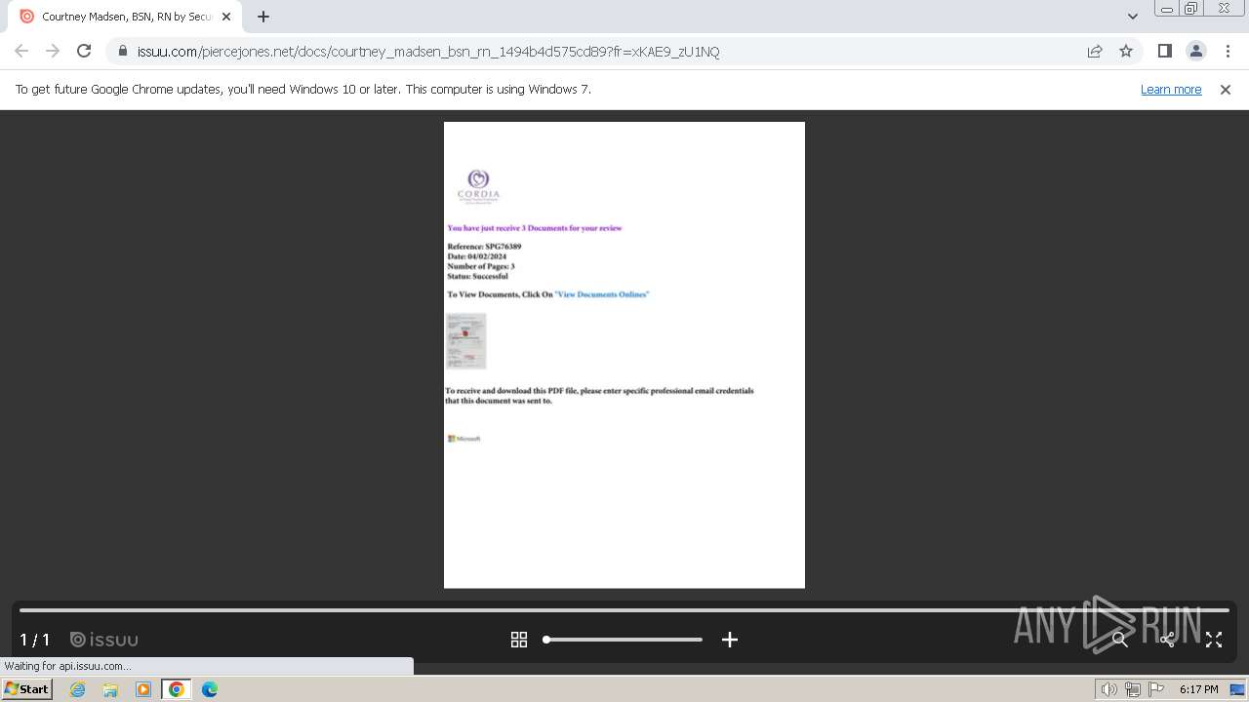Go back in browser history
Screen dimensions: 1249x702
click(x=21, y=51)
